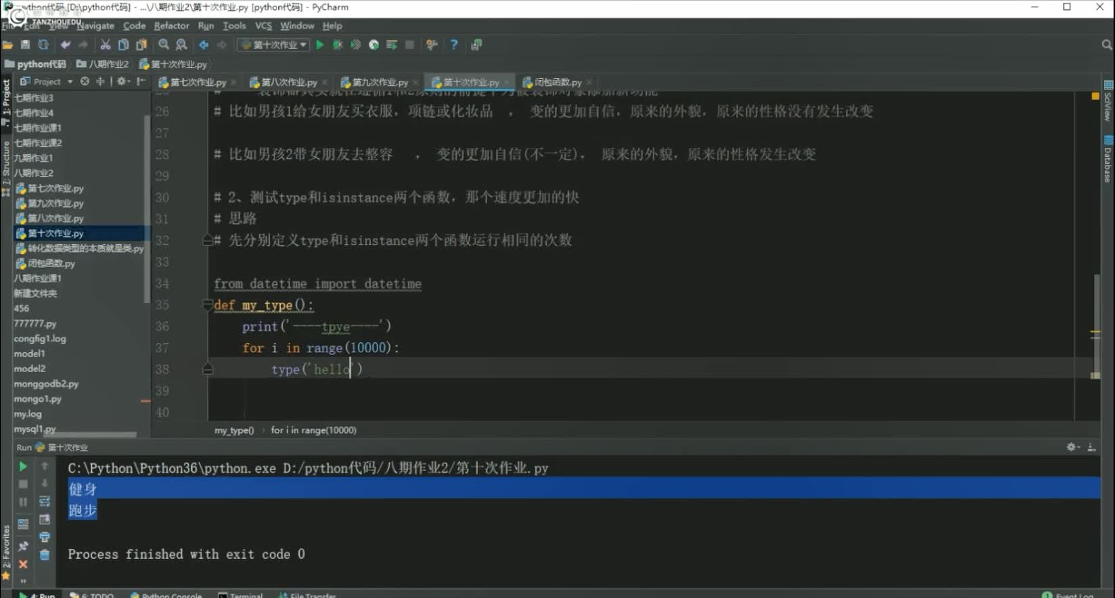The image size is (1115, 598).
Task: Open monggodb2.py in project tree
Action: (x=46, y=384)
